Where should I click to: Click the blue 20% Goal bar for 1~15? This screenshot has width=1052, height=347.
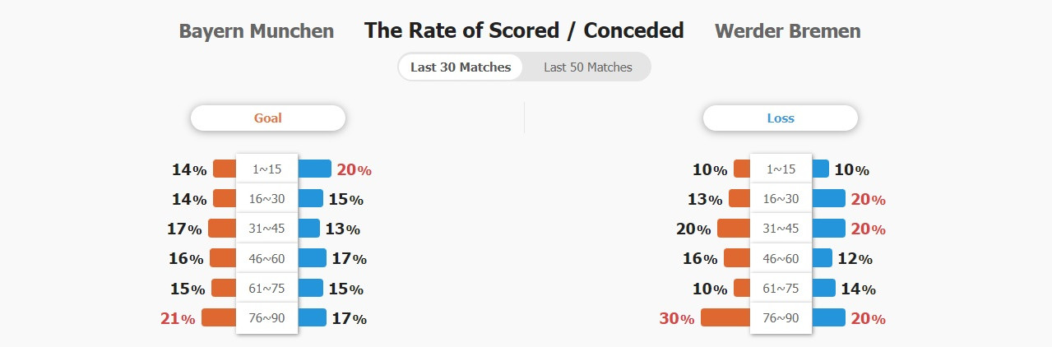point(314,169)
